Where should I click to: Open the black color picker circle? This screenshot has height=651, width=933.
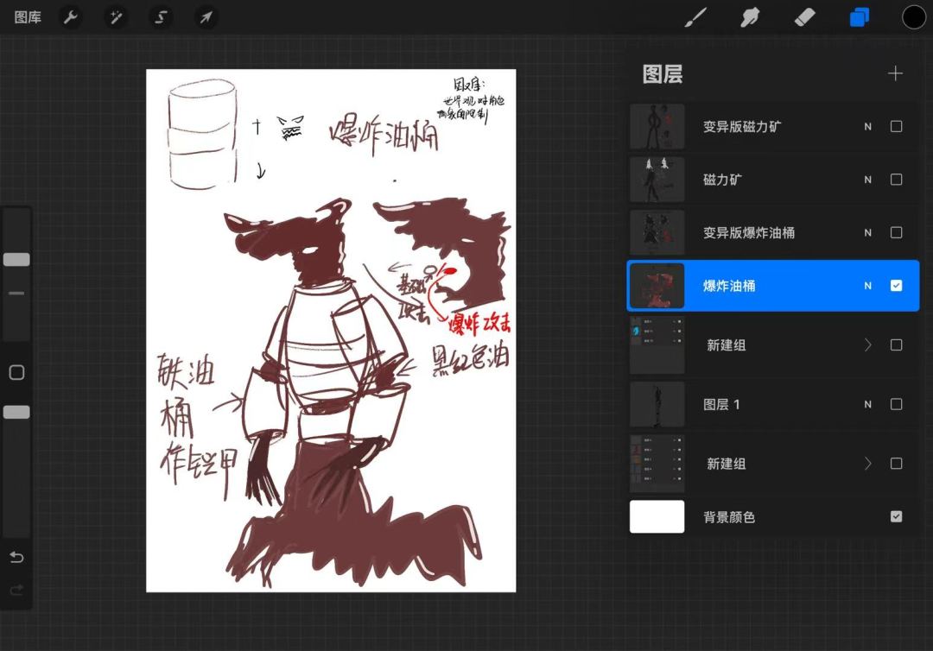click(x=913, y=17)
